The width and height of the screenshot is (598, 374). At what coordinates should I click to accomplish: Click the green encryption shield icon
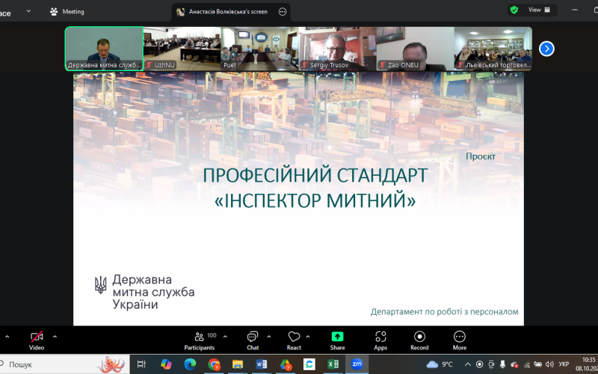click(514, 10)
